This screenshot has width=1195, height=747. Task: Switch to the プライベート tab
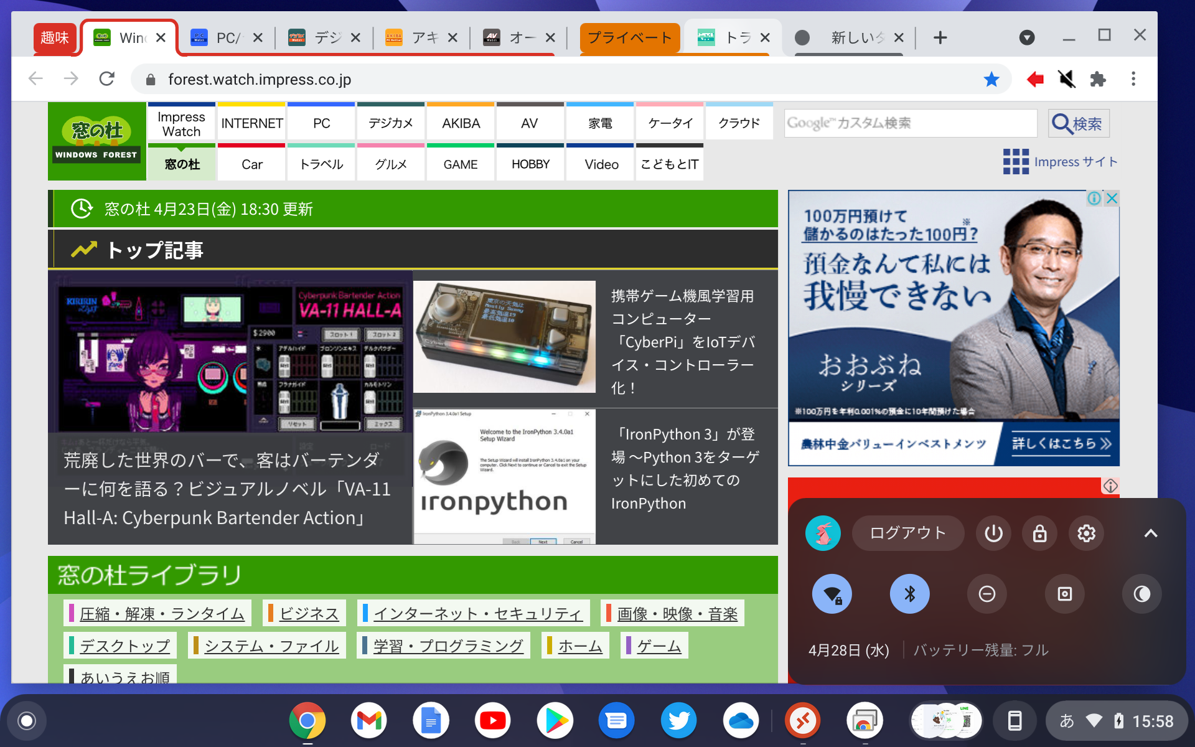pos(630,37)
